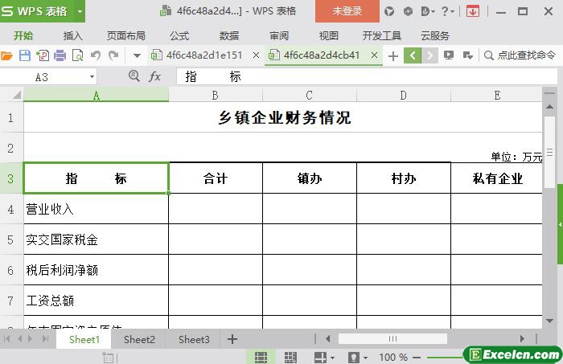Click the Undo arrow icon
Image resolution: width=563 pixels, height=364 pixels.
point(96,55)
